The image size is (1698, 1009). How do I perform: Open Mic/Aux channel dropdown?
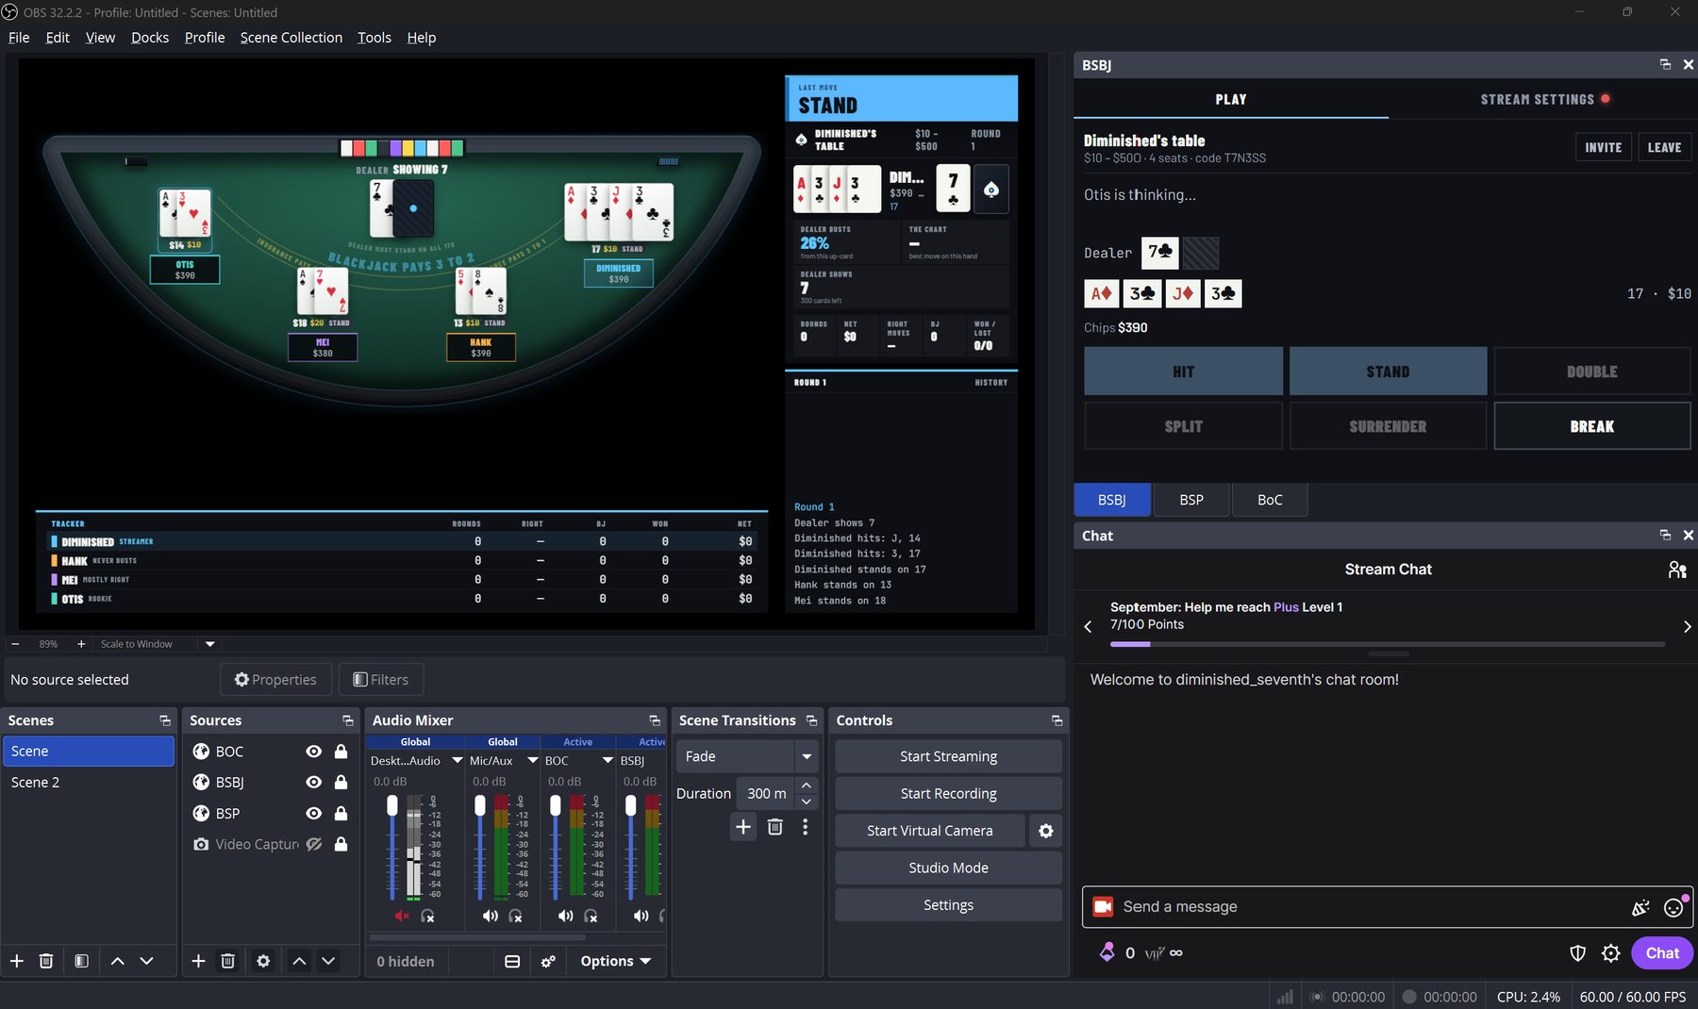pyautogui.click(x=533, y=760)
